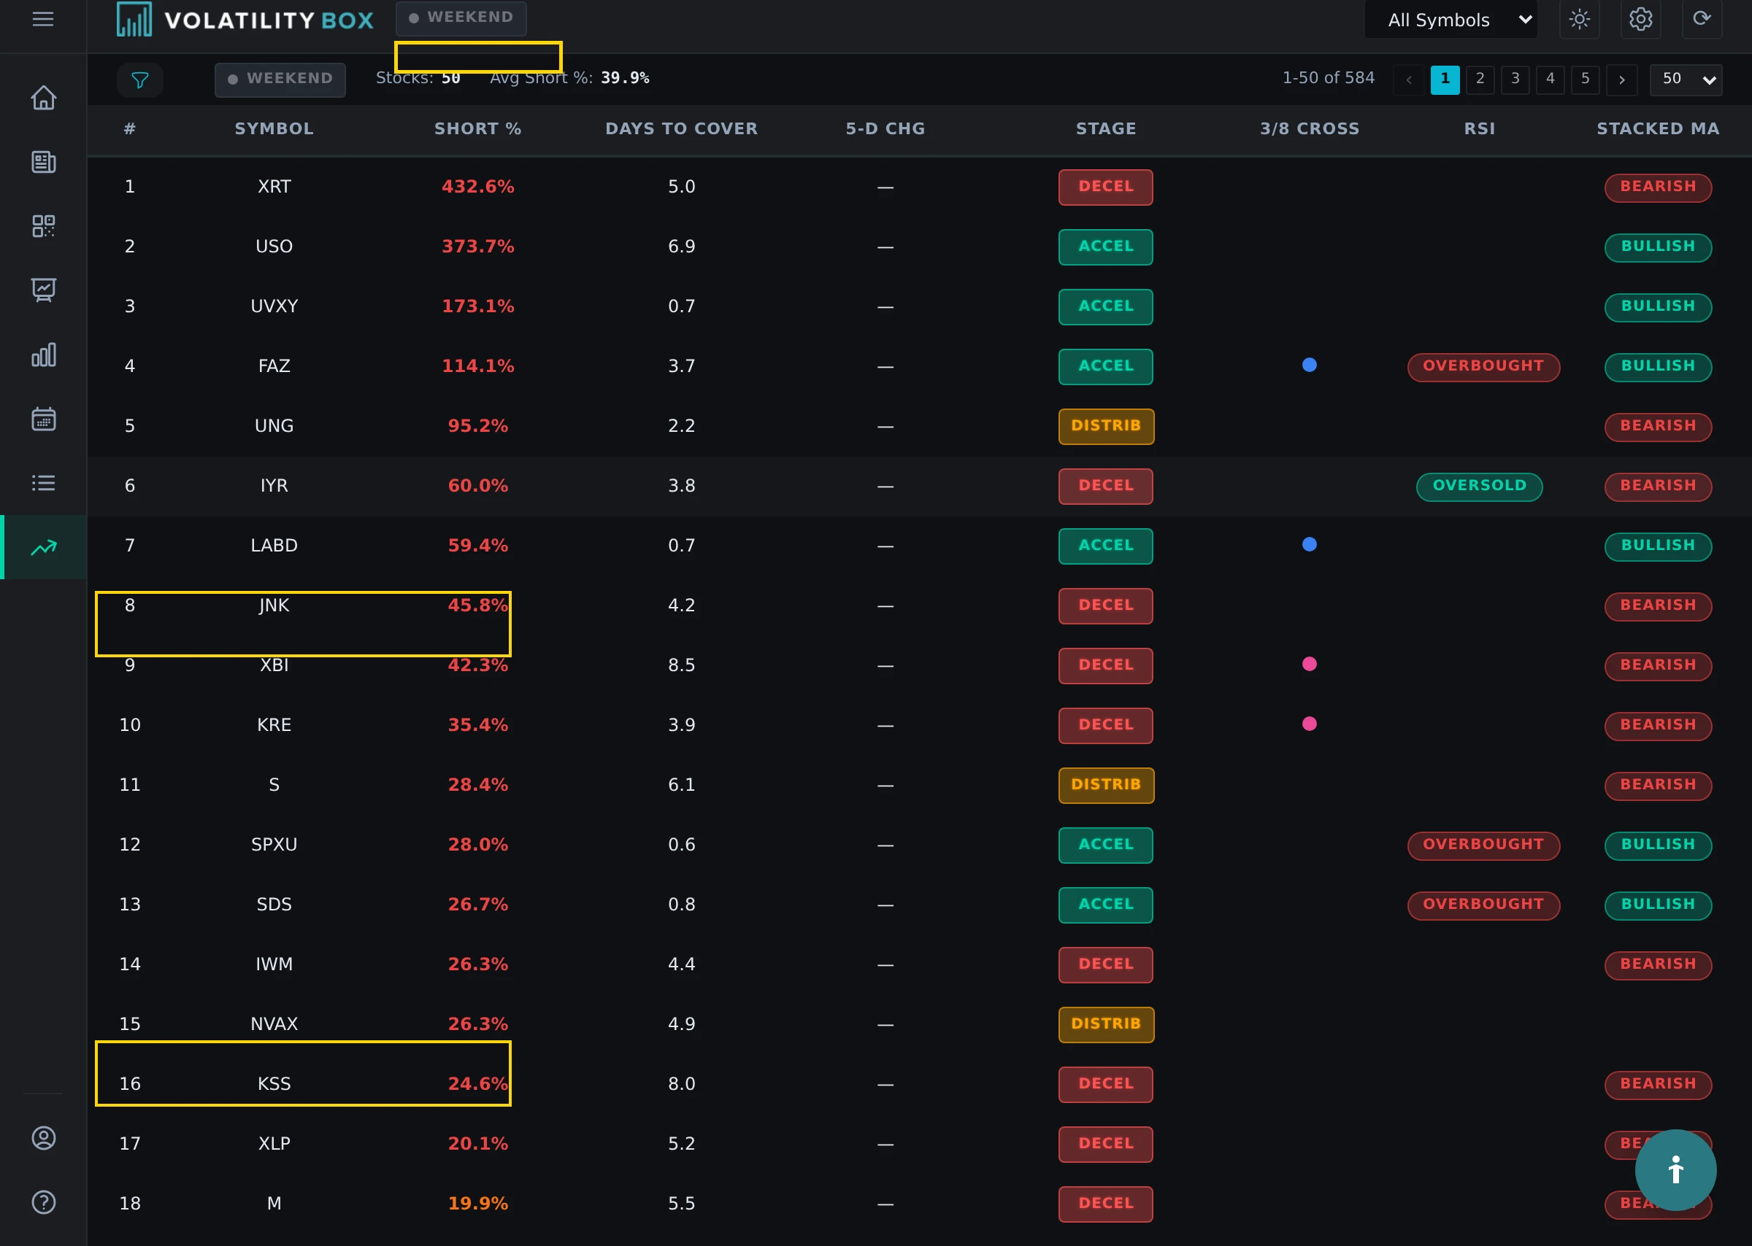Click the BULLISH badge for UVXY
Image resolution: width=1752 pixels, height=1246 pixels.
[x=1659, y=306]
